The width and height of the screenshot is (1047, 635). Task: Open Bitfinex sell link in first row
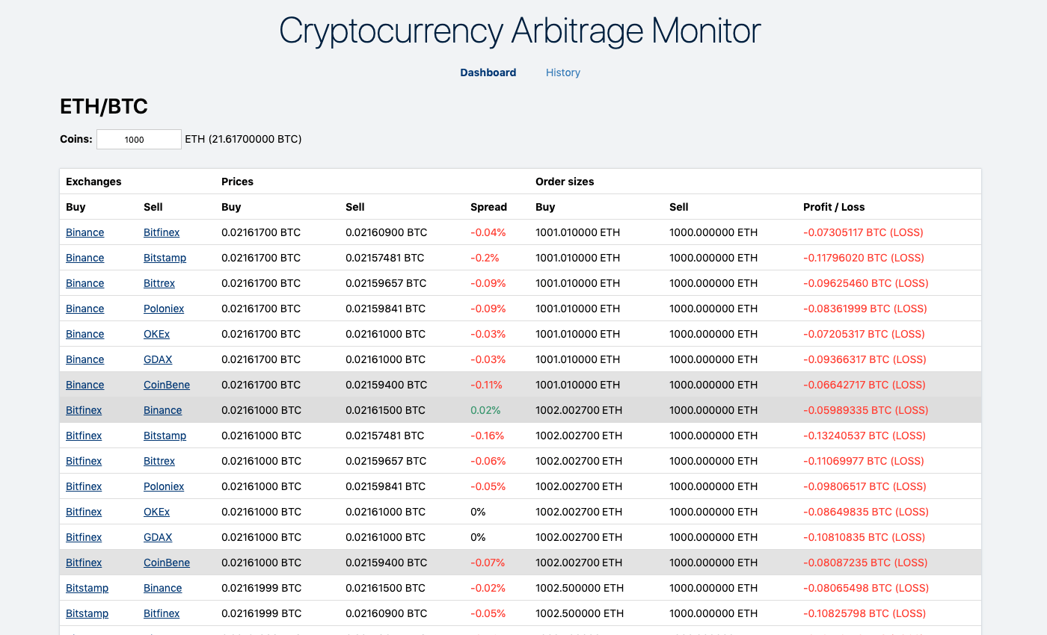coord(162,232)
